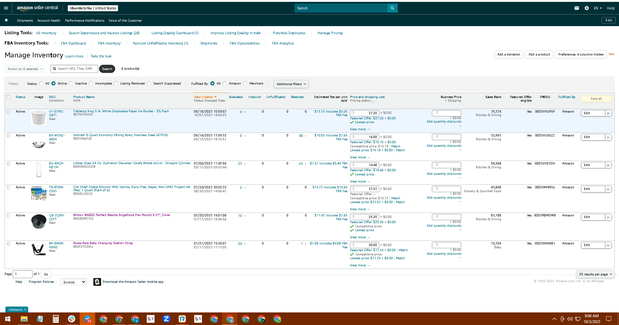Viewport: 619px width, 325px height.
Task: Open Performance Notifications in the top bar
Action: click(x=85, y=20)
